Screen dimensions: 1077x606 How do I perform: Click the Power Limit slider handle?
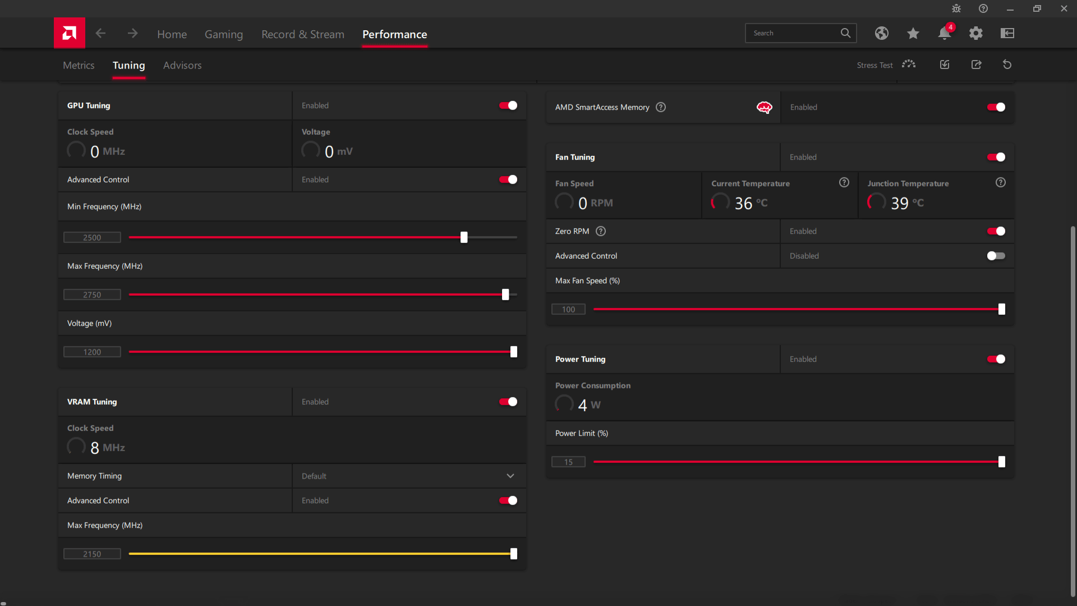[x=1002, y=462]
